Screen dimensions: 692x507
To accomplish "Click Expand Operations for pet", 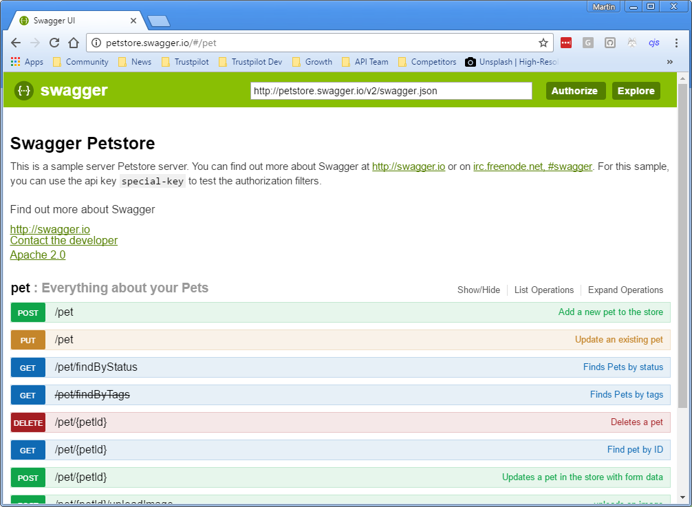I will (625, 290).
